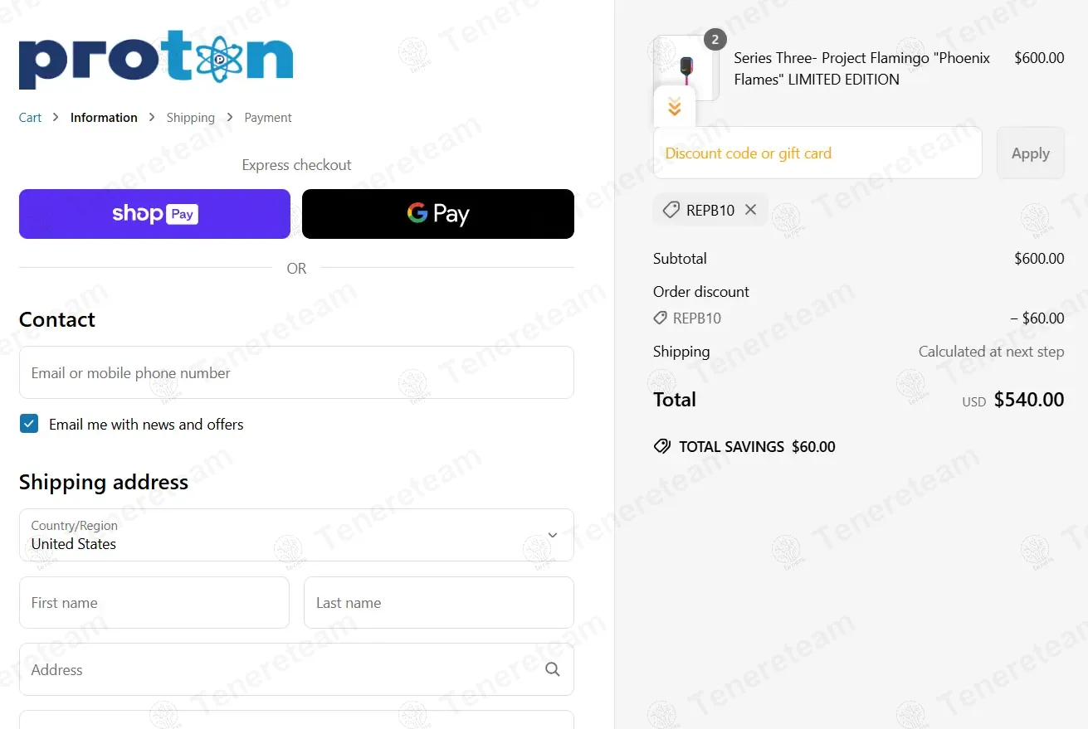Image resolution: width=1088 pixels, height=729 pixels.
Task: Remove the REPB10 discount code tag
Action: (750, 210)
